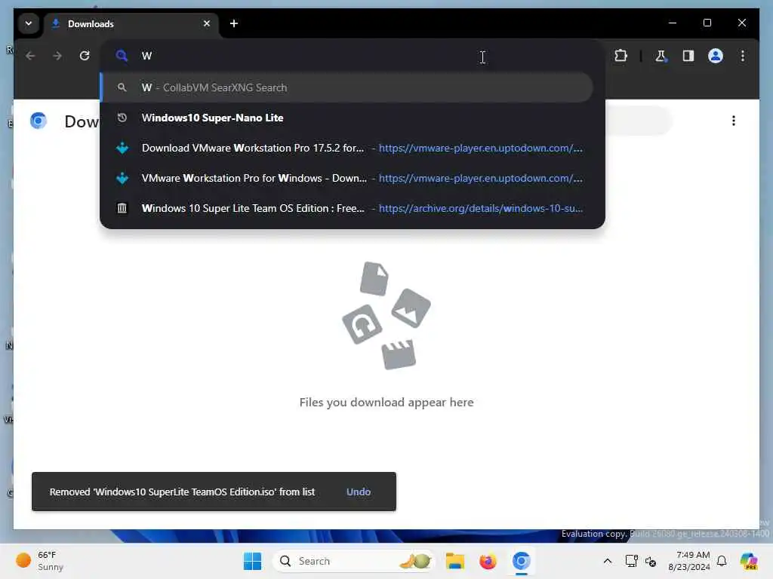Maximize the browser window
This screenshot has height=579, width=773.
click(707, 23)
